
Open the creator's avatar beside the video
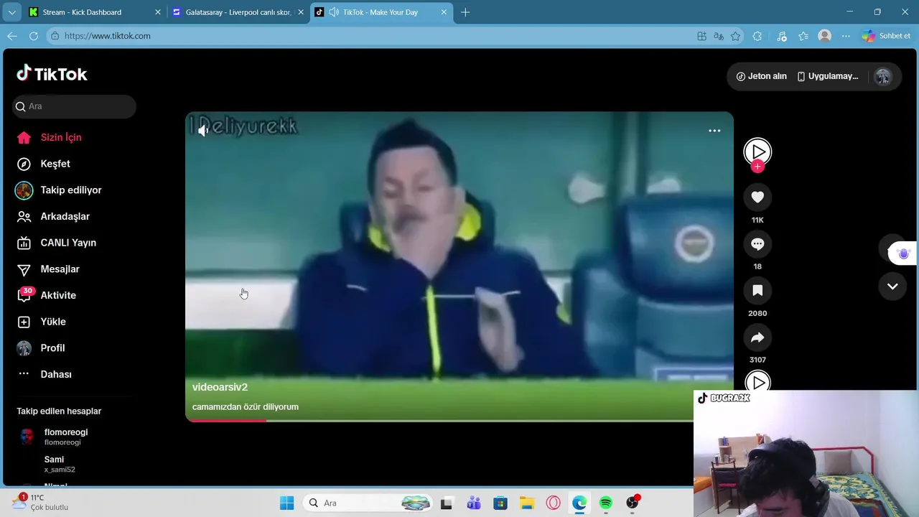click(757, 152)
